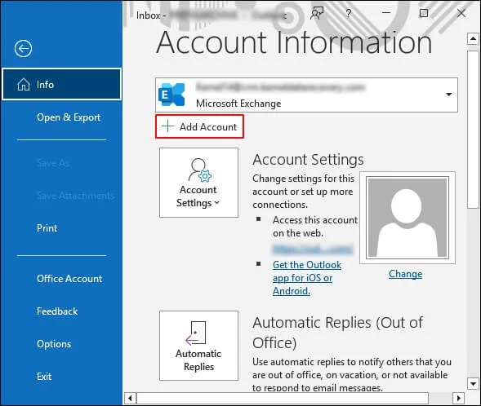Open the Account Settings dropdown button
481x406 pixels.
(x=198, y=183)
